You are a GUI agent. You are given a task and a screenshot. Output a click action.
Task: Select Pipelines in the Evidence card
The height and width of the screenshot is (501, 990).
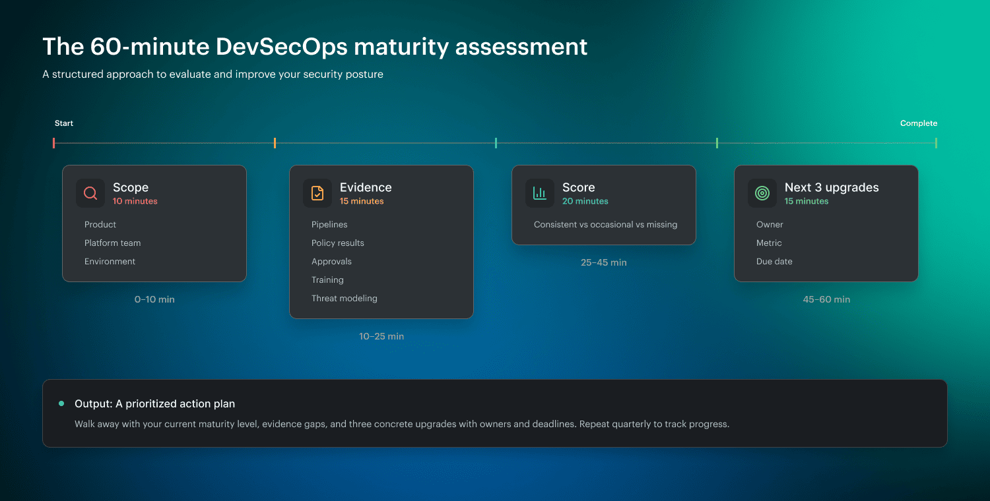pos(329,224)
